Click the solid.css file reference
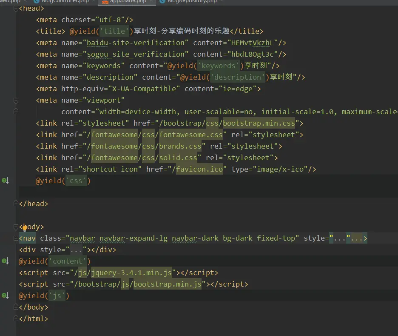The width and height of the screenshot is (398, 336). [178, 158]
